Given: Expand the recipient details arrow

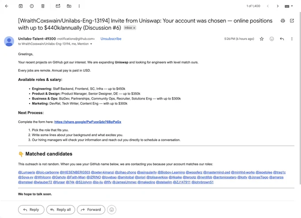Looking at the screenshot, I should [91, 44].
